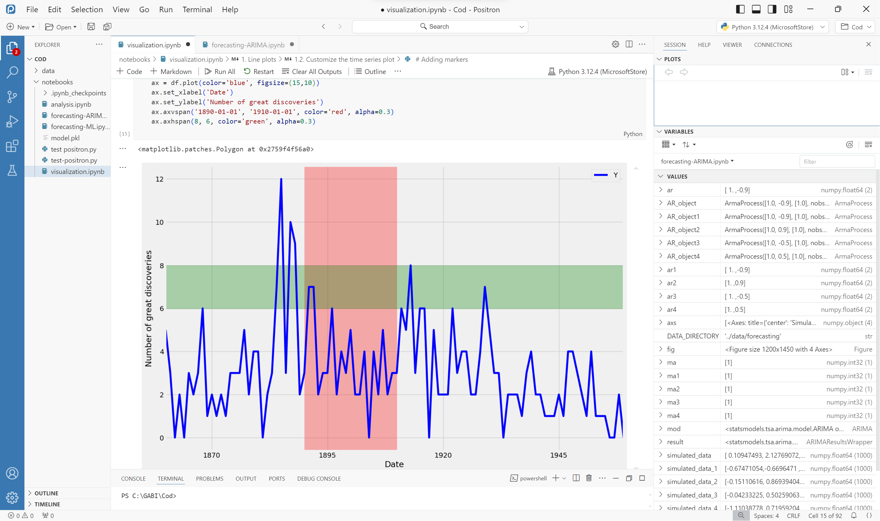The width and height of the screenshot is (880, 521).
Task: Click the CRLF line ending indicator
Action: (x=793, y=516)
